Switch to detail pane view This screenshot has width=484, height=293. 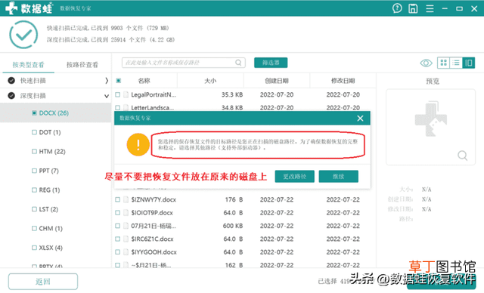coord(469,63)
